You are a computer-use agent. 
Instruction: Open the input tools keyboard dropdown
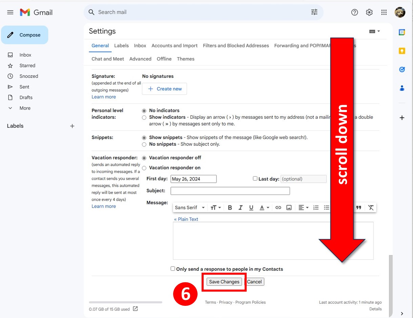374,31
